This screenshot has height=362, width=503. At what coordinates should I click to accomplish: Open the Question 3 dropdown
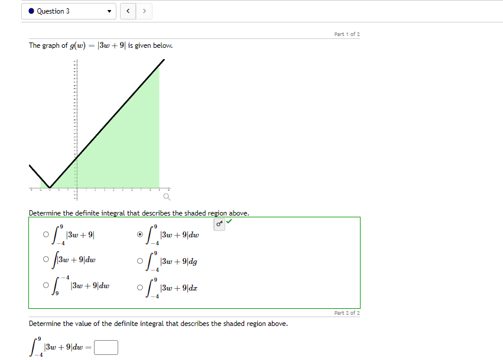pyautogui.click(x=68, y=11)
